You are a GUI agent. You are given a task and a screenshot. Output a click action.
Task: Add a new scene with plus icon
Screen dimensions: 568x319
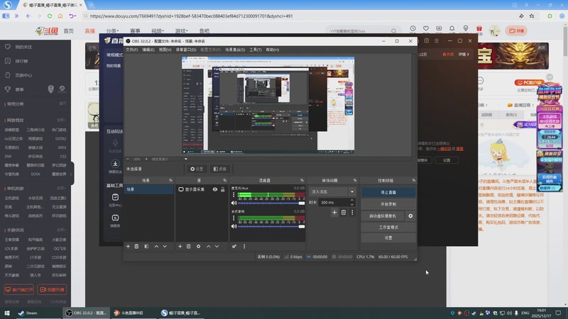128,246
